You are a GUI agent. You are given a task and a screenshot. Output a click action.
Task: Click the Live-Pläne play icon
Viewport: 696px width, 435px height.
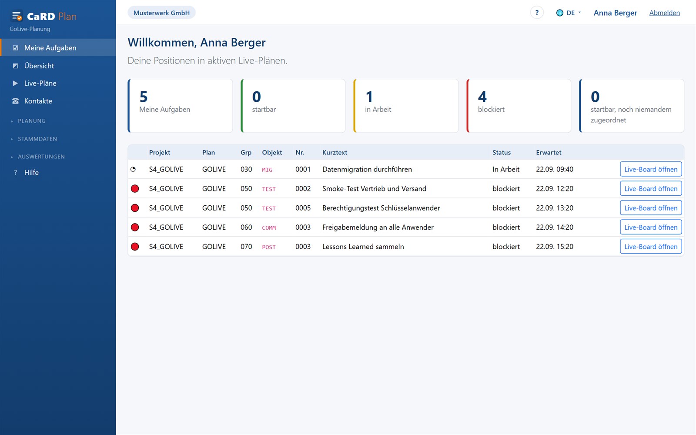(x=16, y=83)
